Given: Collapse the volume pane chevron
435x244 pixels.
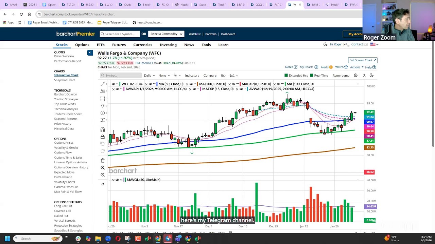Looking at the screenshot, I should tap(358, 180).
